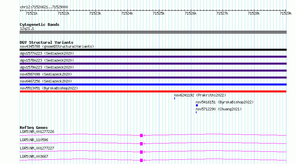
Task: Click the 71525k ruler position label
Action: [x=159, y=13]
